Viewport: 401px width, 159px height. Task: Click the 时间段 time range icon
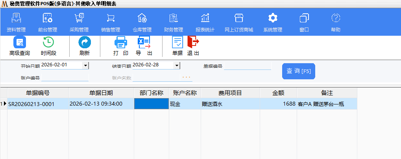pos(48,46)
